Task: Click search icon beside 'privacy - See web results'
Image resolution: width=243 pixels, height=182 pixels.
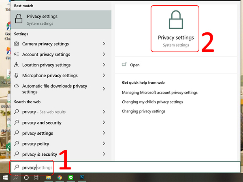Action: click(17, 112)
